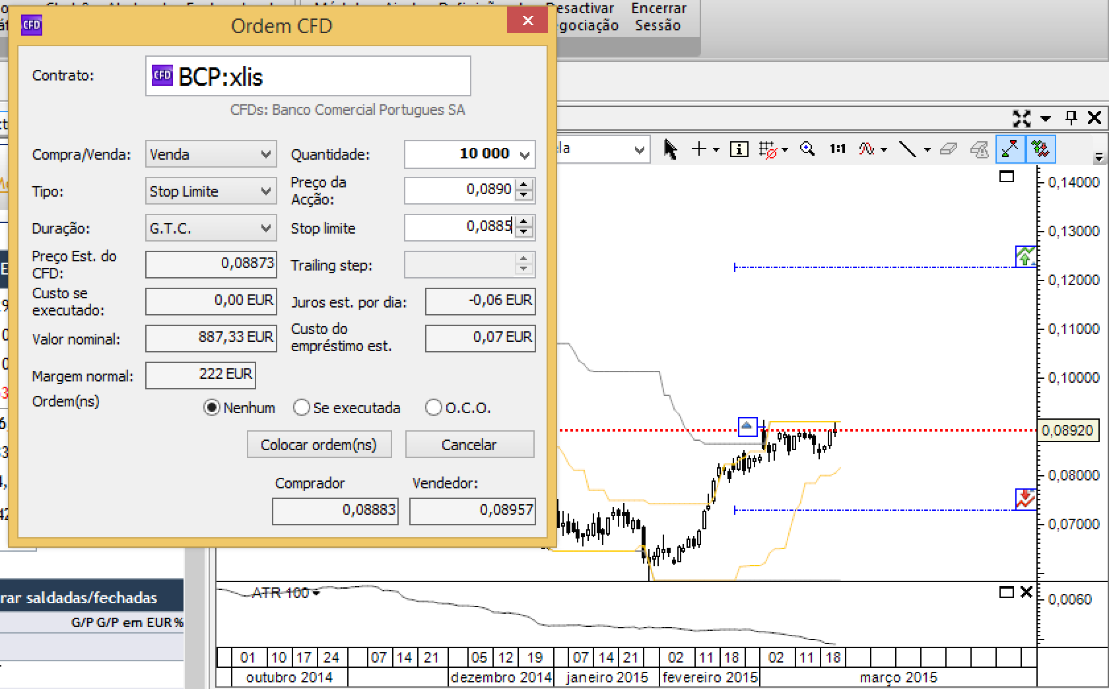Toggle the red-green arrow chart trading button
The height and width of the screenshot is (689, 1109).
(1009, 148)
